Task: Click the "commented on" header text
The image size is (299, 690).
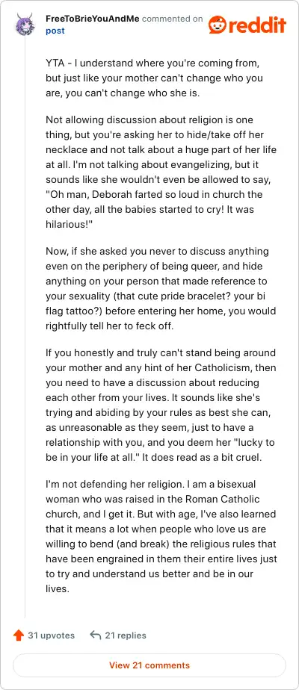Action: pos(172,19)
